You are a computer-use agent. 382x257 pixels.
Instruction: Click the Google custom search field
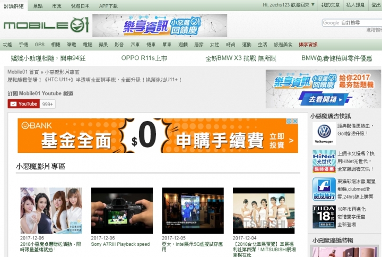[352, 23]
